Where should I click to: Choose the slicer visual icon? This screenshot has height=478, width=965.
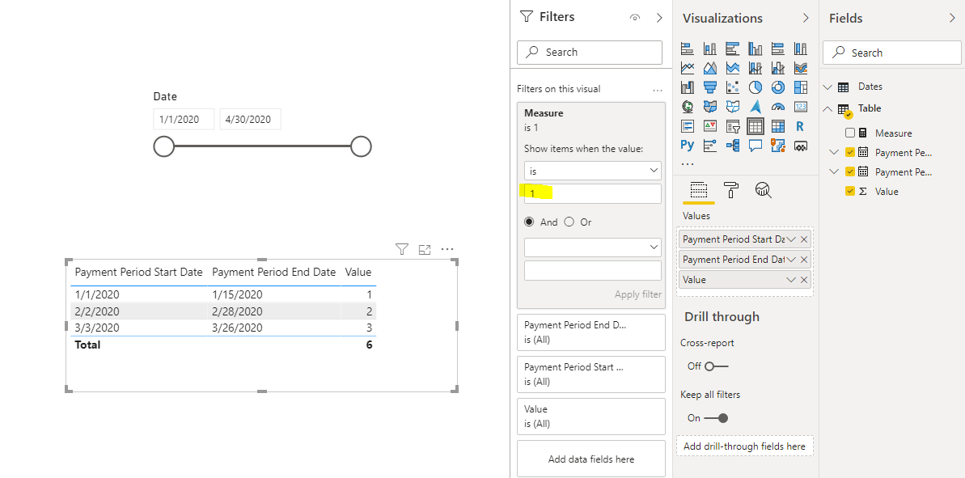[x=732, y=126]
